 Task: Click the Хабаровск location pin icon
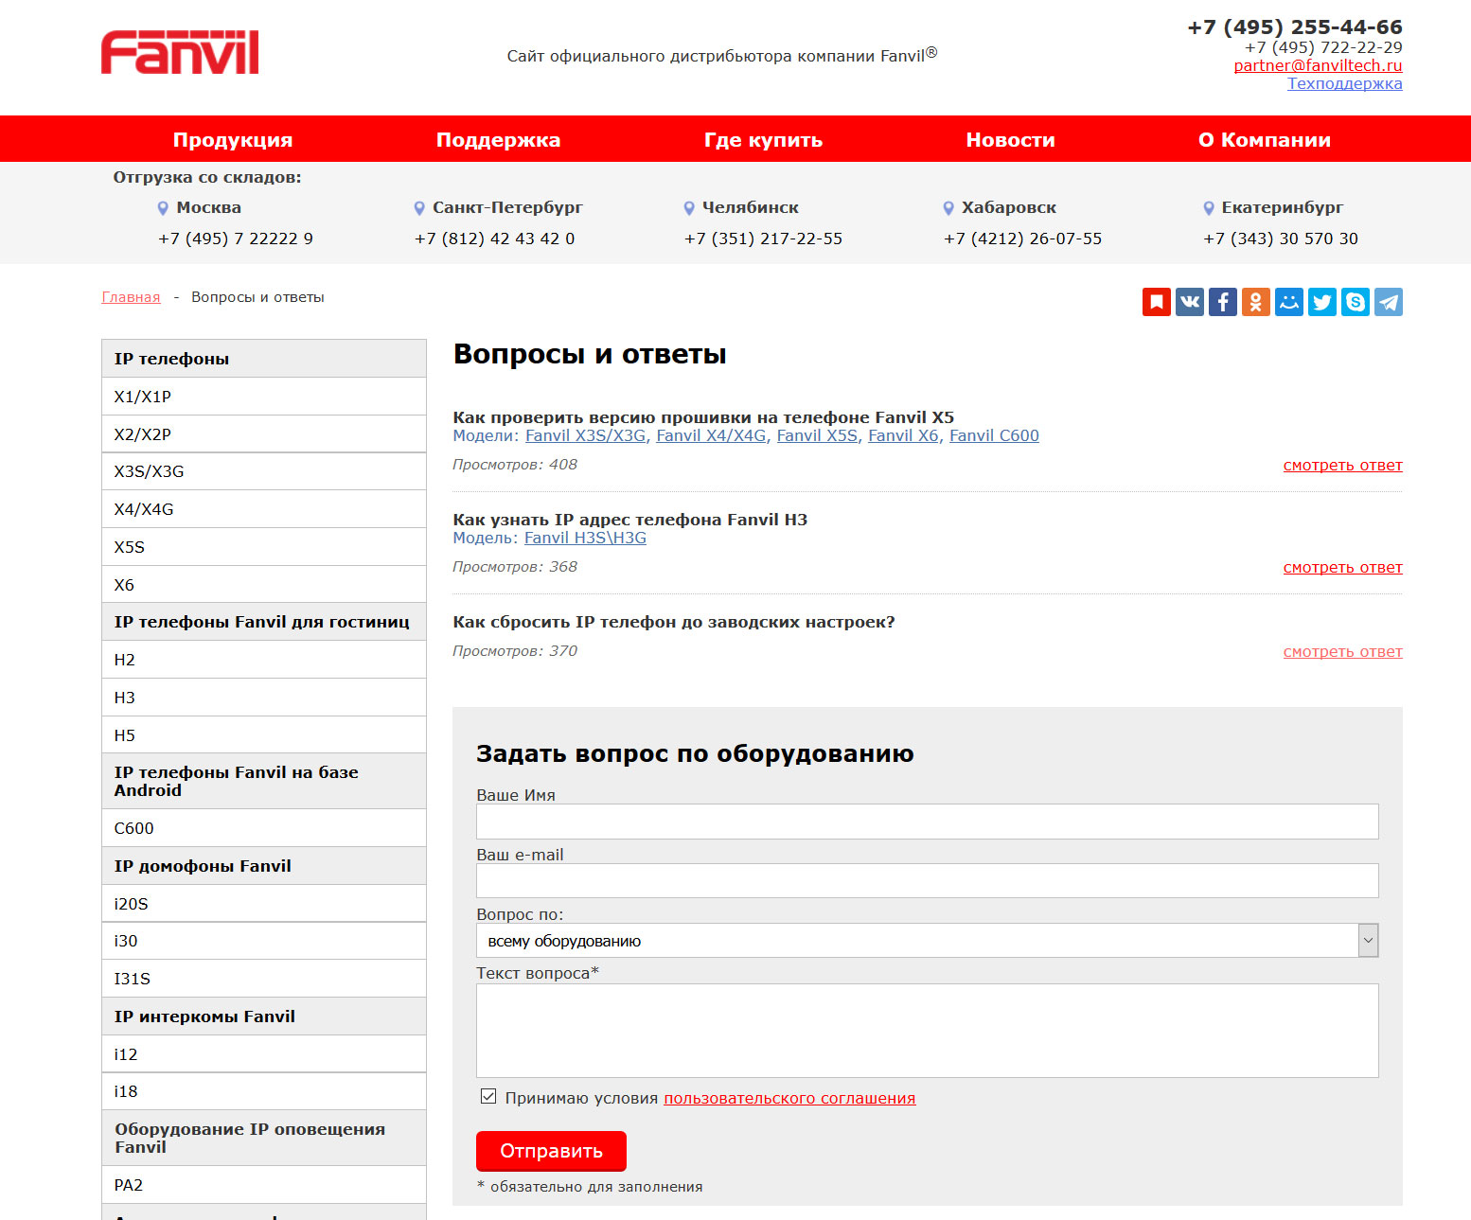948,208
